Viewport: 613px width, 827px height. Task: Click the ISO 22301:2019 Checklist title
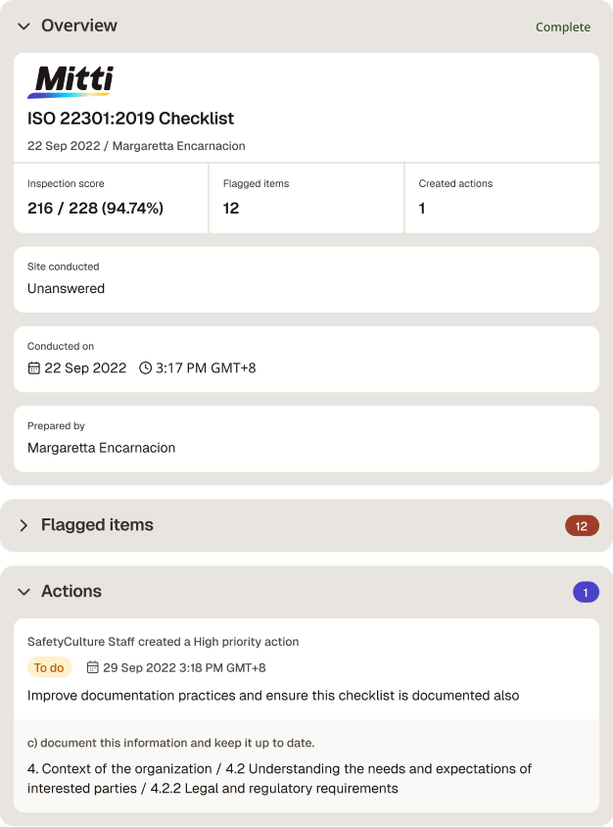[x=130, y=119]
